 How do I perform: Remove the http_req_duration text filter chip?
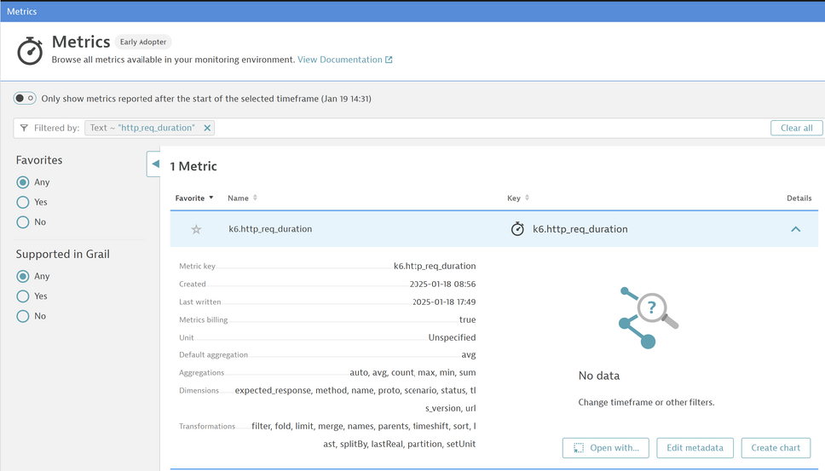[206, 128]
